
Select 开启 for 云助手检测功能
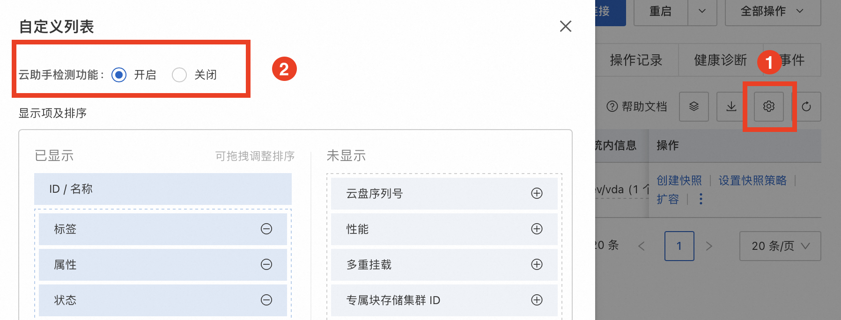point(119,75)
